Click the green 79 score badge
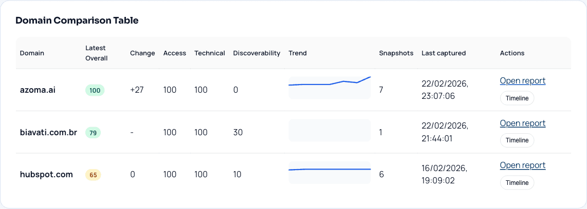Screen dimensions: 587x209 click(x=93, y=133)
